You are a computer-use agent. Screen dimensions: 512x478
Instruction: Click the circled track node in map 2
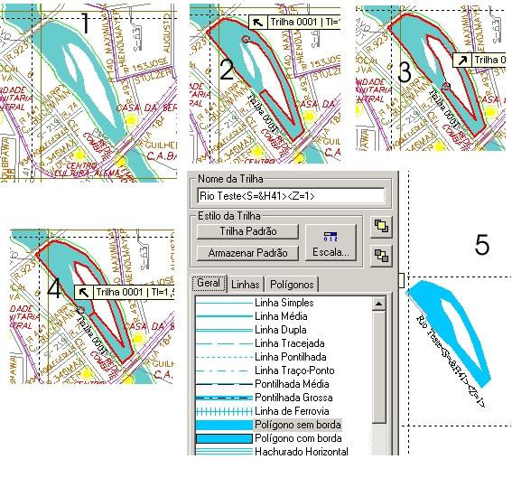click(x=246, y=39)
